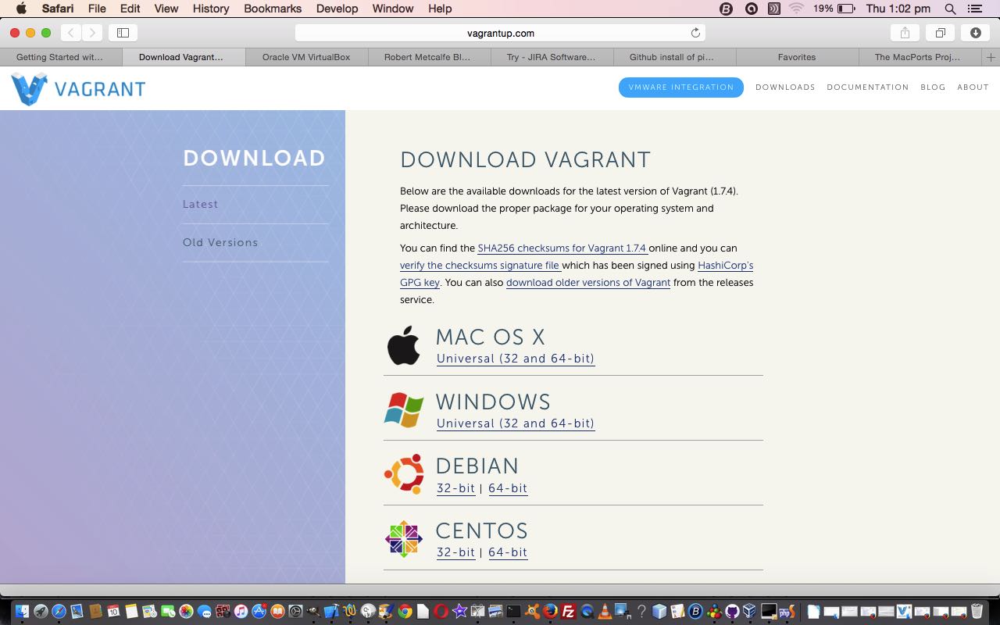This screenshot has width=1000, height=625.
Task: Open the History menu
Action: pyautogui.click(x=211, y=9)
